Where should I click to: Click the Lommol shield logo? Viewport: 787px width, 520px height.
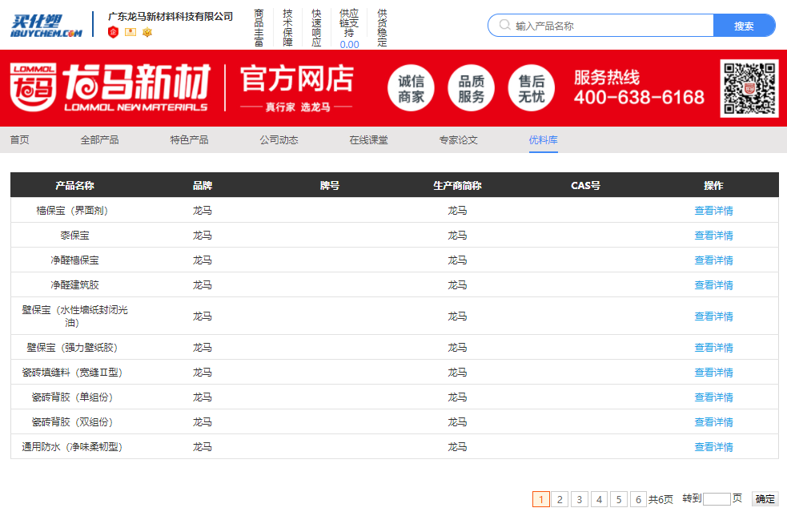[x=34, y=87]
